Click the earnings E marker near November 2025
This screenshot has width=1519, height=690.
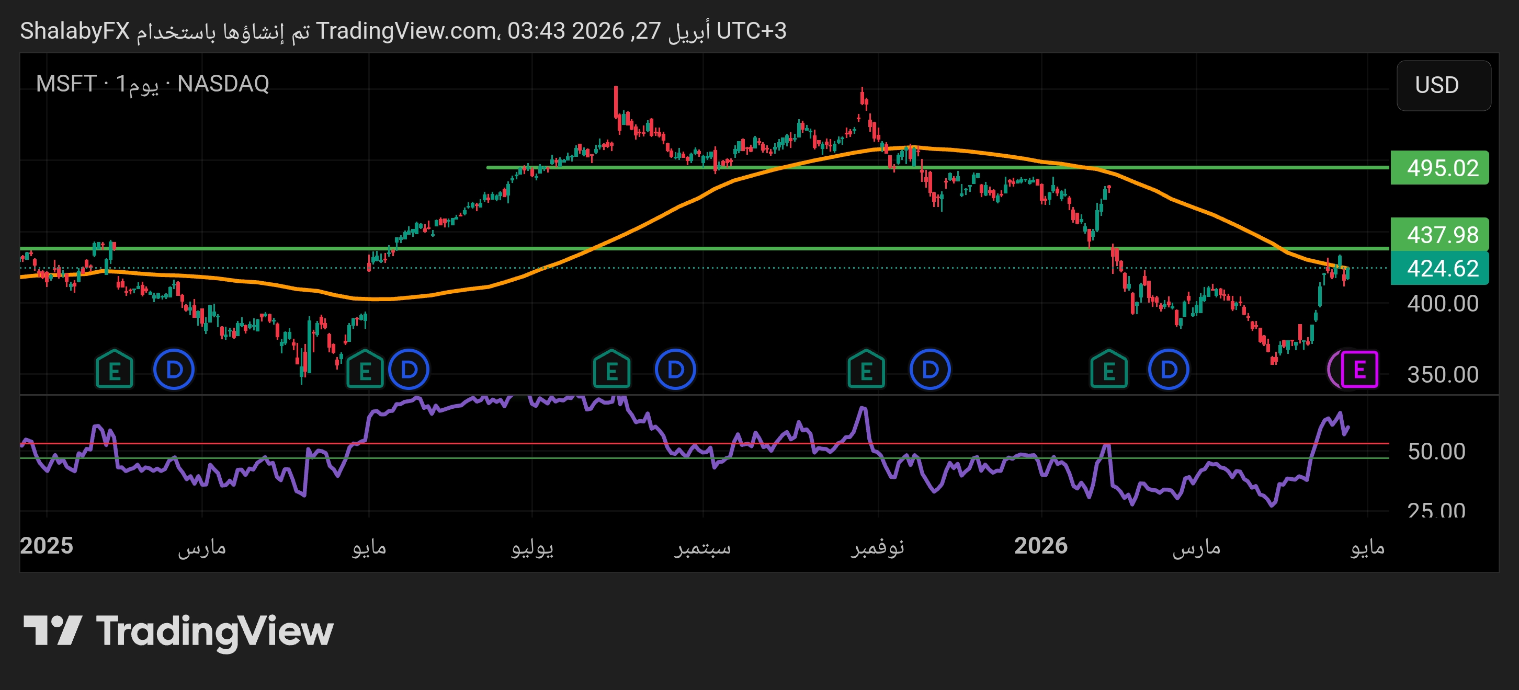pos(866,370)
